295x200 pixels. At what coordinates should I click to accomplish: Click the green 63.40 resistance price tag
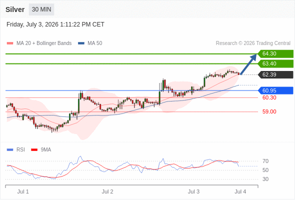pyautogui.click(x=275, y=64)
